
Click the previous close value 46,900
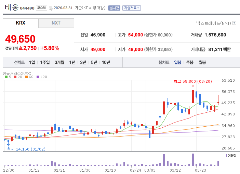pos(98,35)
